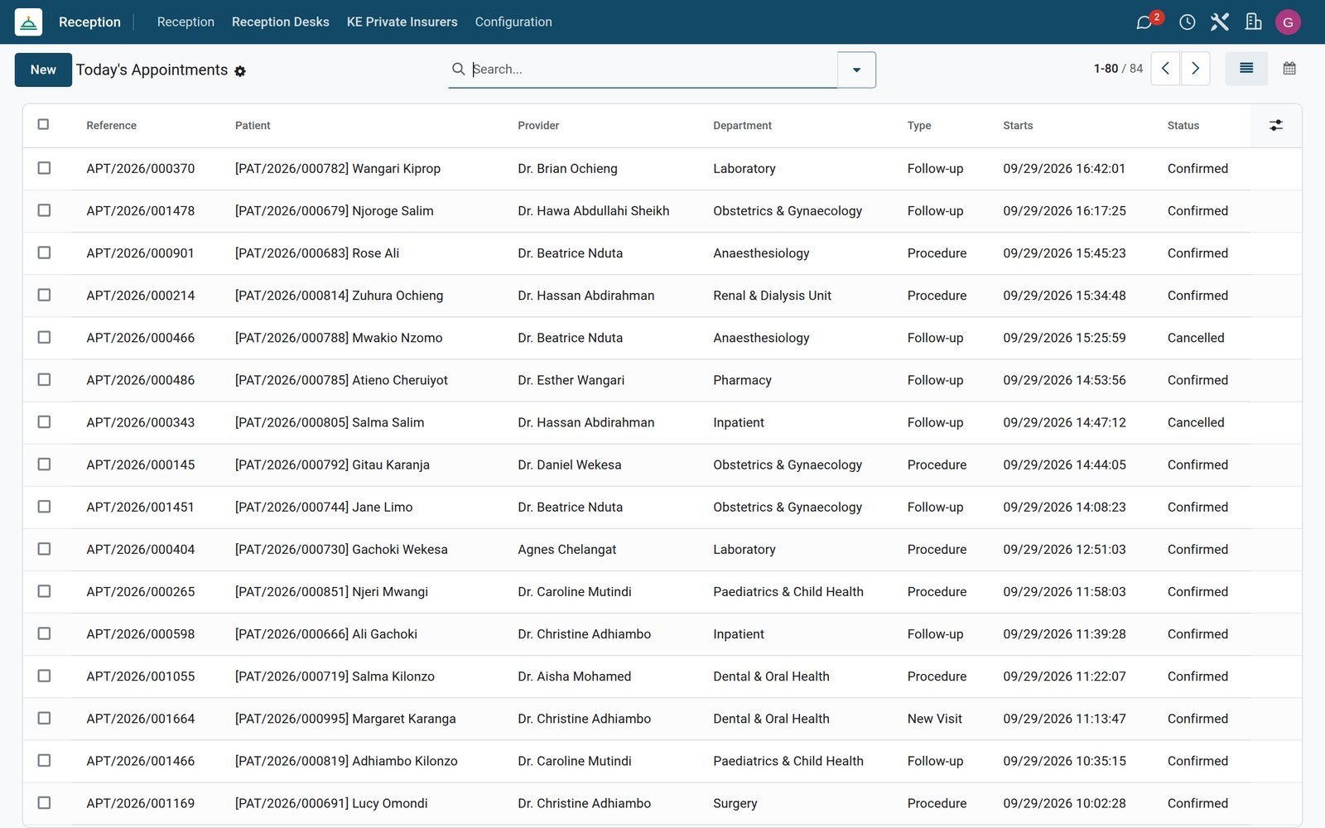
Task: Go to next page of records
Action: tap(1195, 69)
